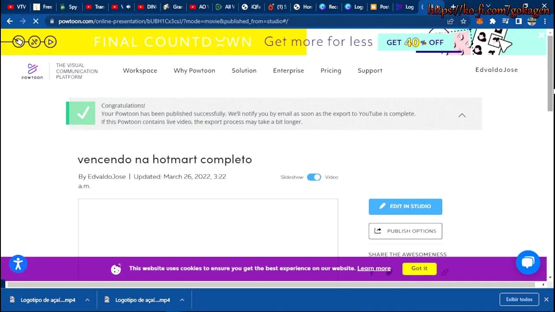This screenshot has width=555, height=312.
Task: Click the tag circle icon in banner
Action: click(x=19, y=42)
